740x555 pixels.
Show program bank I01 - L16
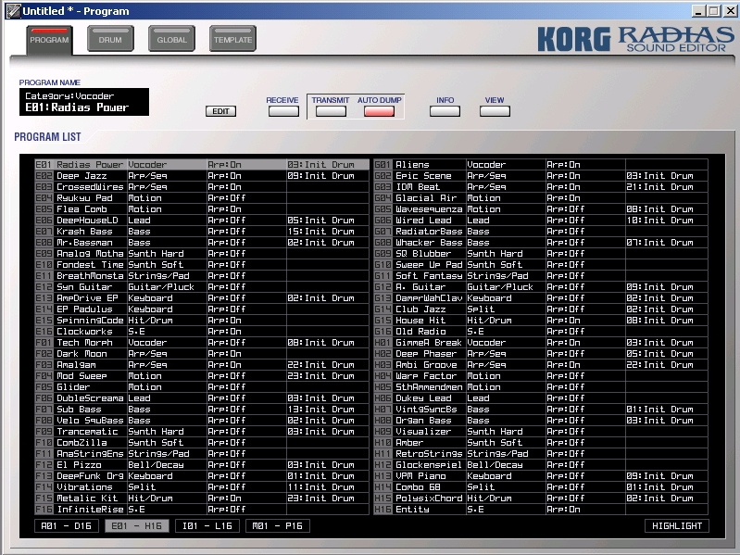tap(207, 525)
